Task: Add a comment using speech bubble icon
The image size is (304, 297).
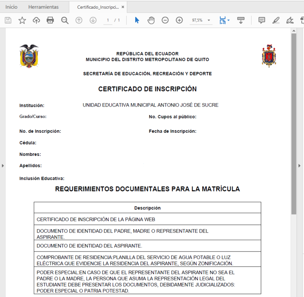Action: tap(261, 20)
